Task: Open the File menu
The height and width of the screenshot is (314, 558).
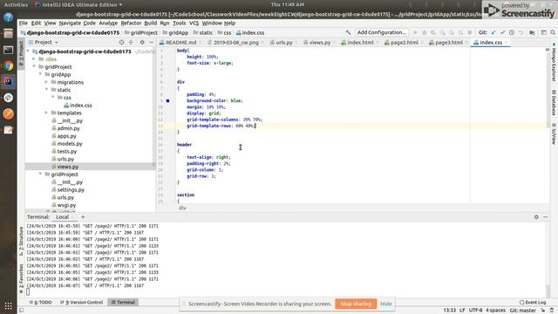Action: click(24, 23)
